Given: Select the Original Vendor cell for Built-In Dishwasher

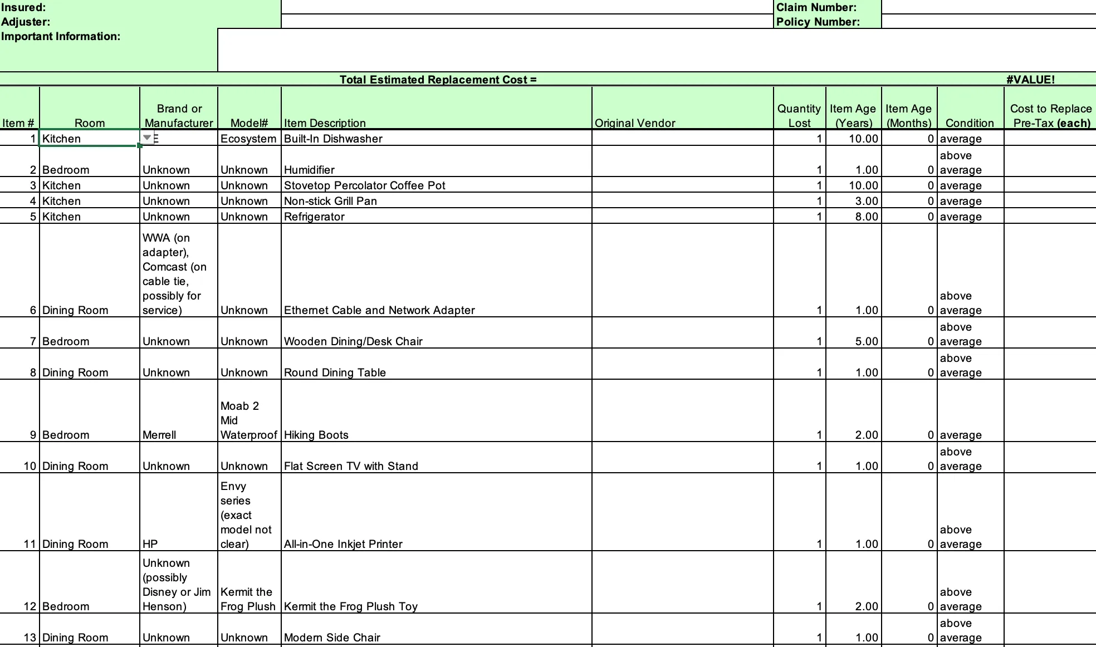Looking at the screenshot, I should 683,138.
